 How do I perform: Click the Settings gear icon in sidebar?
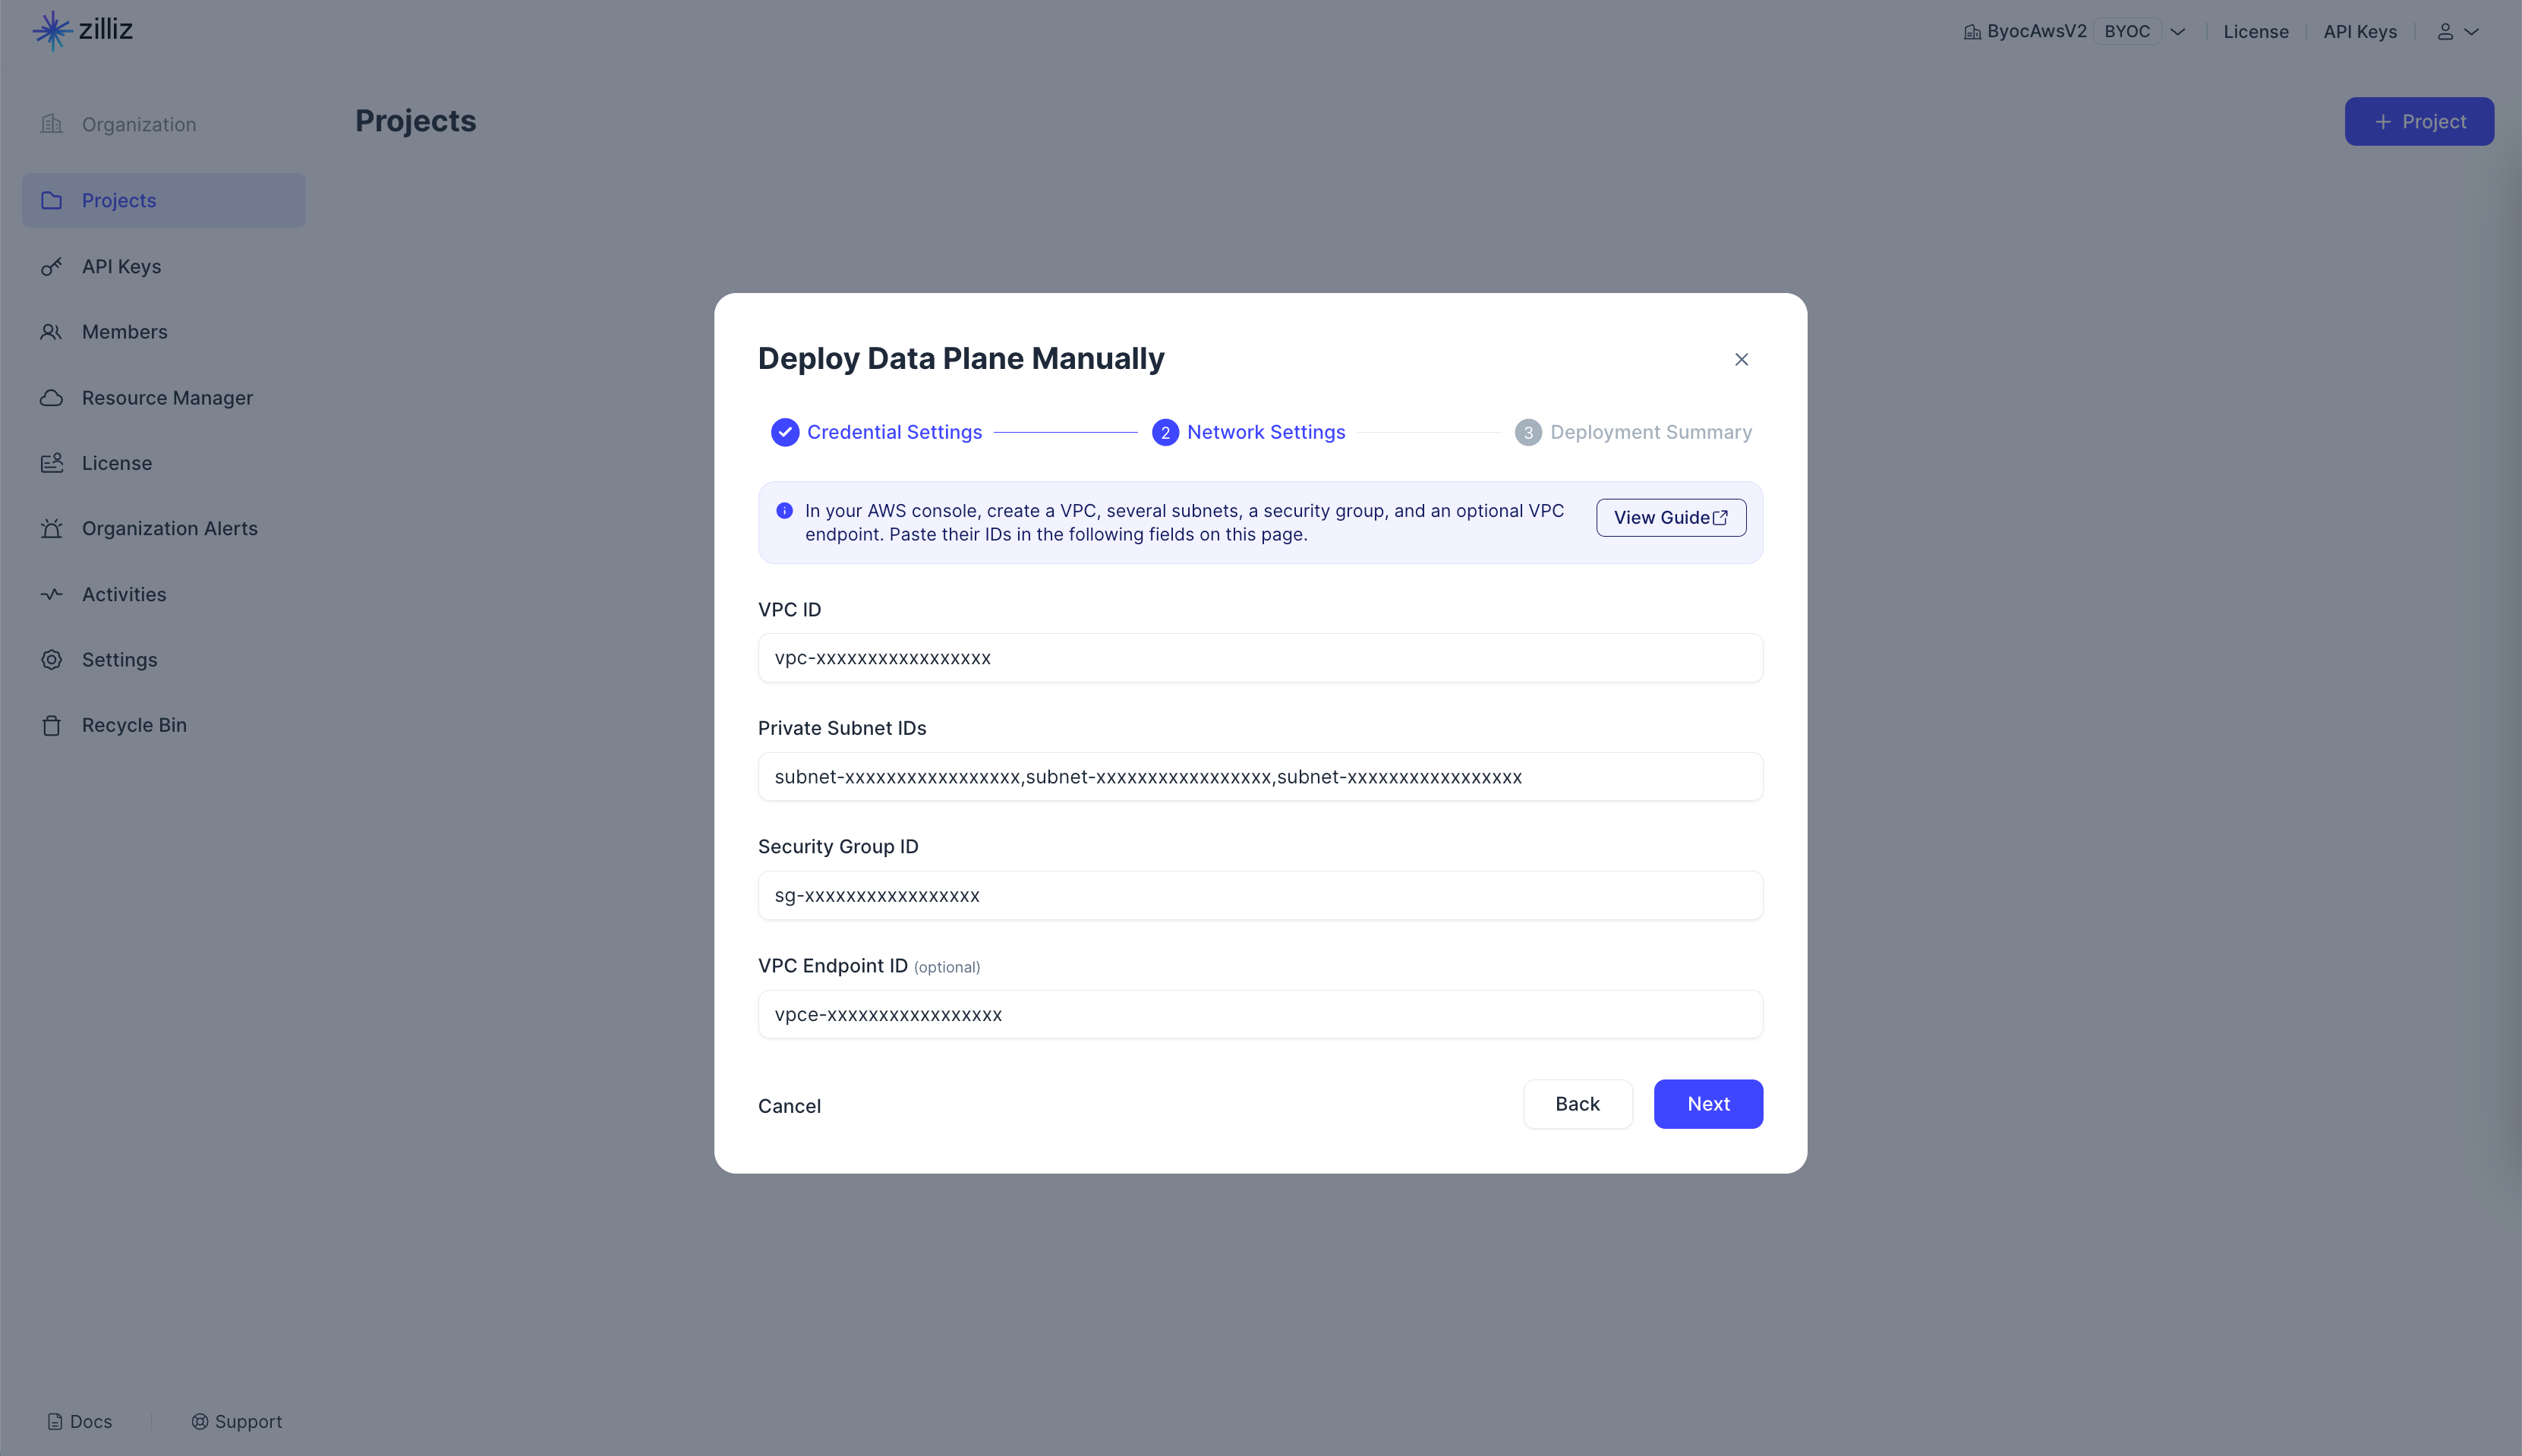(51, 660)
